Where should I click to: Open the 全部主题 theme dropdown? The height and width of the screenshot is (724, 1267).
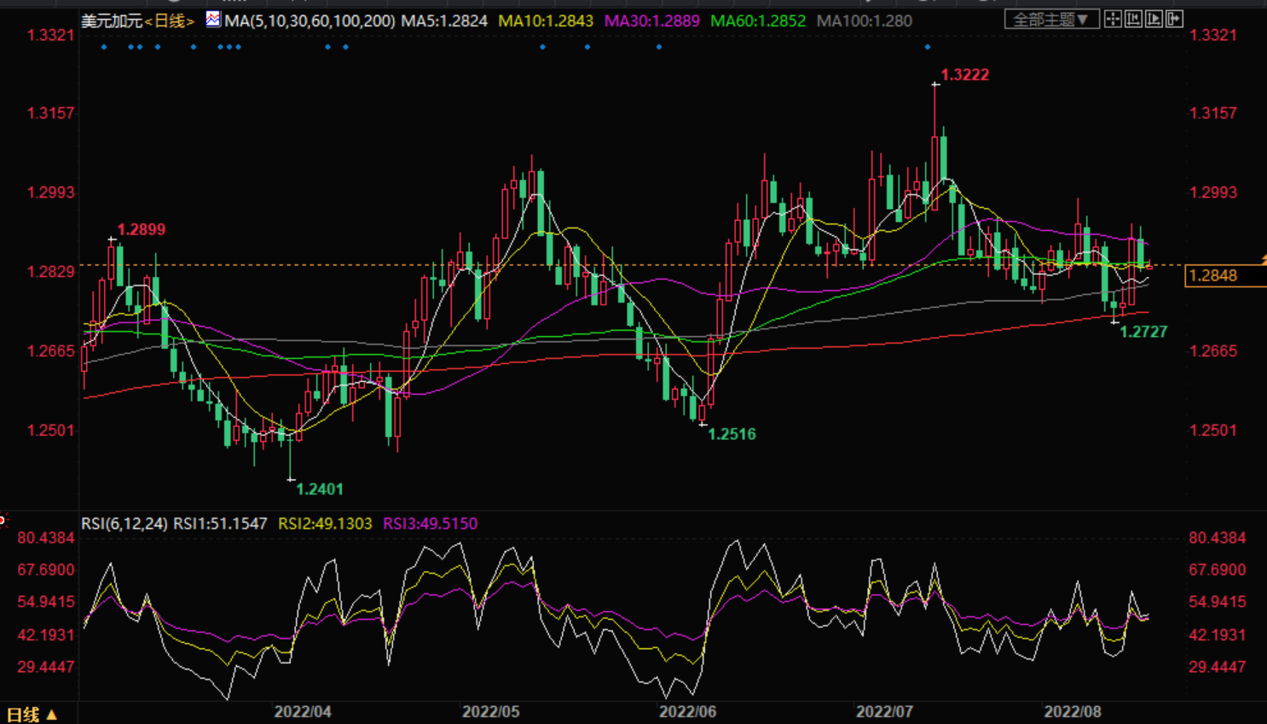1050,19
